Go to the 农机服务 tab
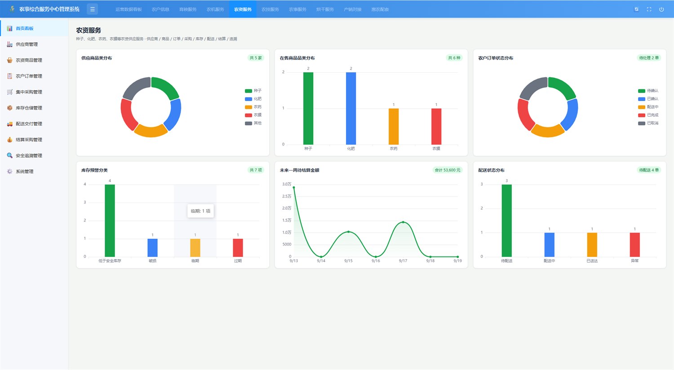 click(215, 9)
